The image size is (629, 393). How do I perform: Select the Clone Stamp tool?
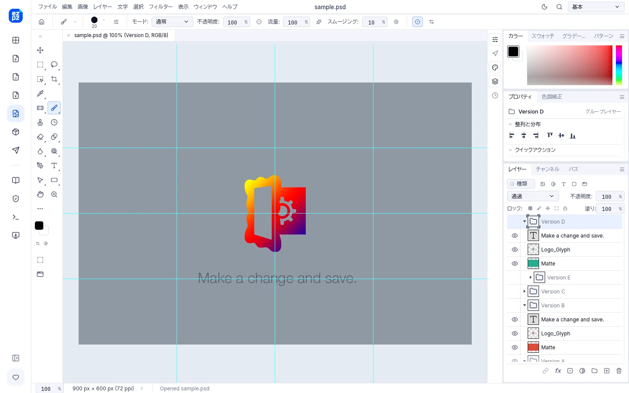click(x=40, y=122)
